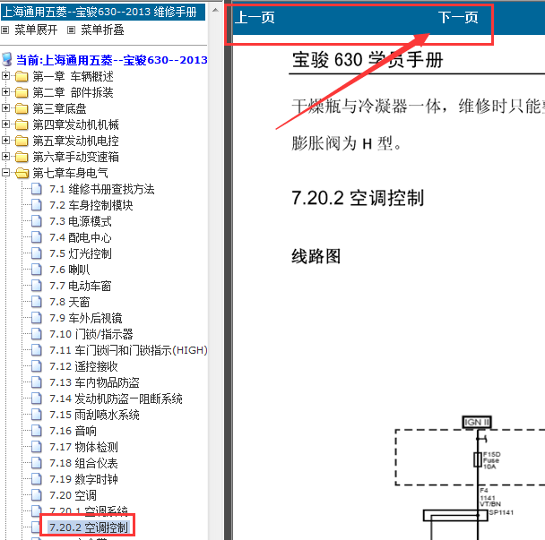Screen dimensions: 545x540
Task: Select 第四章发动机机械 chapter label
Action: [76, 124]
